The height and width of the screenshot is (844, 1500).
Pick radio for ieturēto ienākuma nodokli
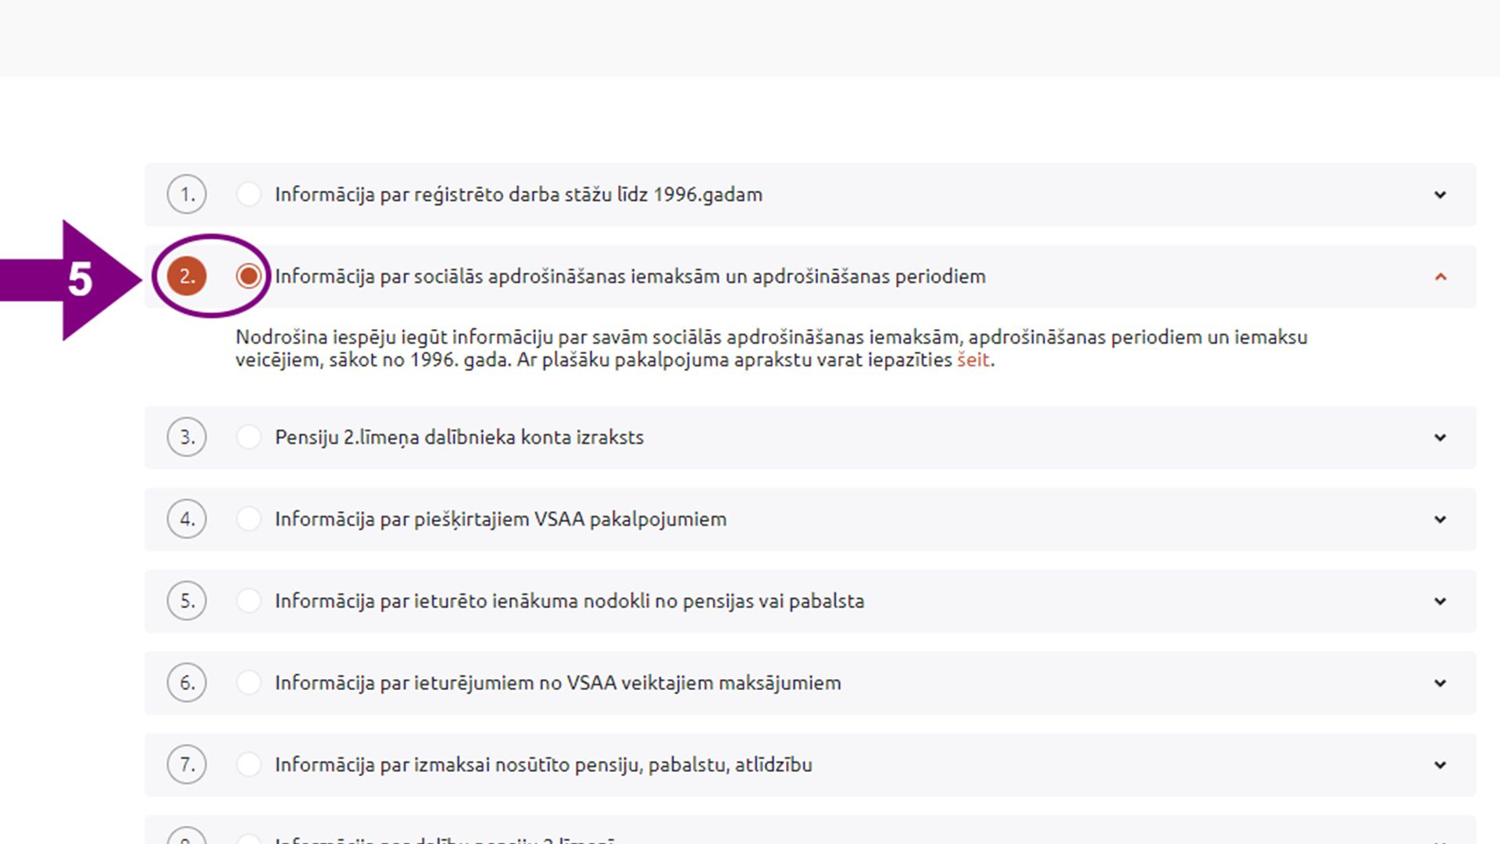248,601
